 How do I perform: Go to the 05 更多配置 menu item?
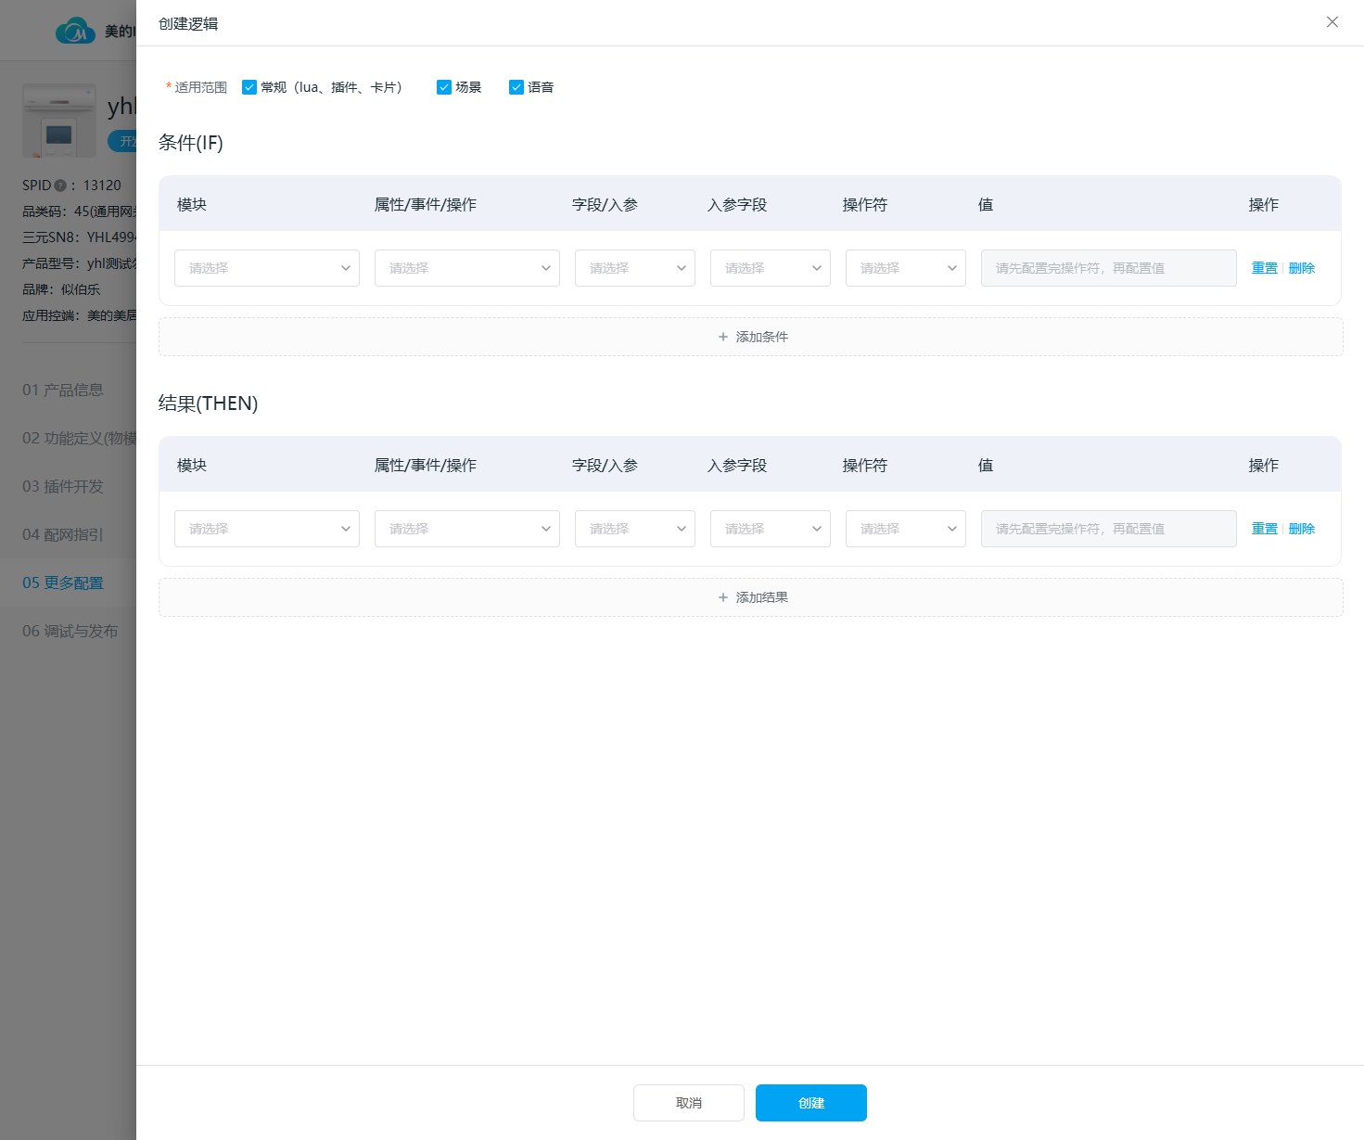point(63,583)
